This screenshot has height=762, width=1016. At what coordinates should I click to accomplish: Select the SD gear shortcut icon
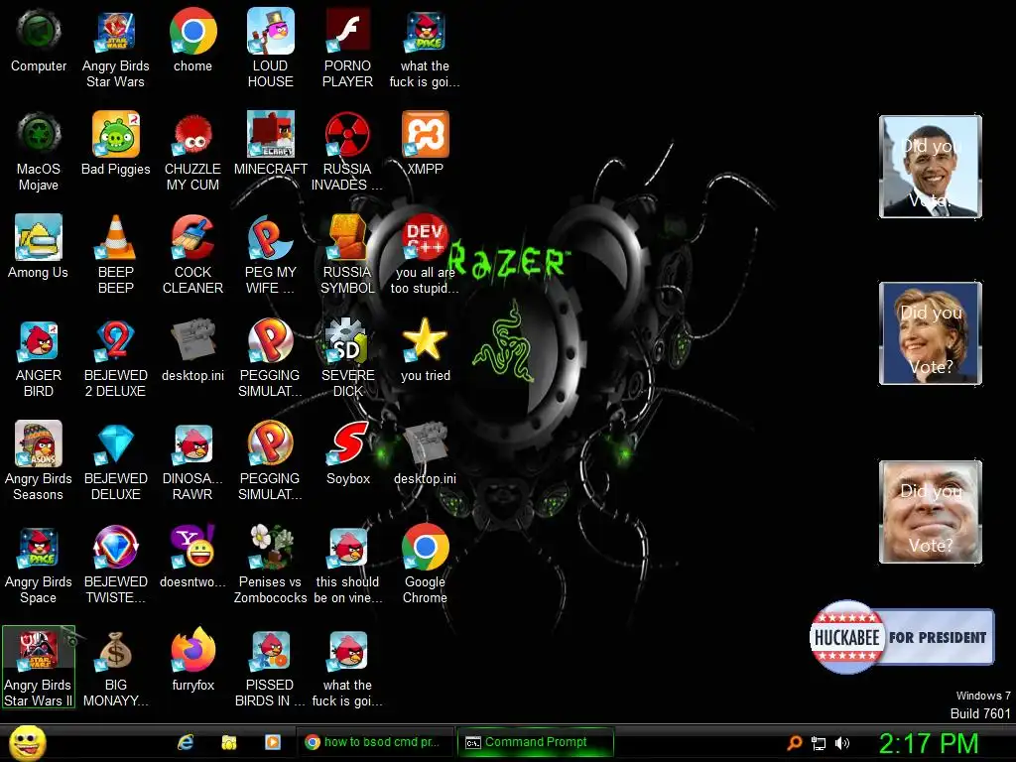pos(347,357)
